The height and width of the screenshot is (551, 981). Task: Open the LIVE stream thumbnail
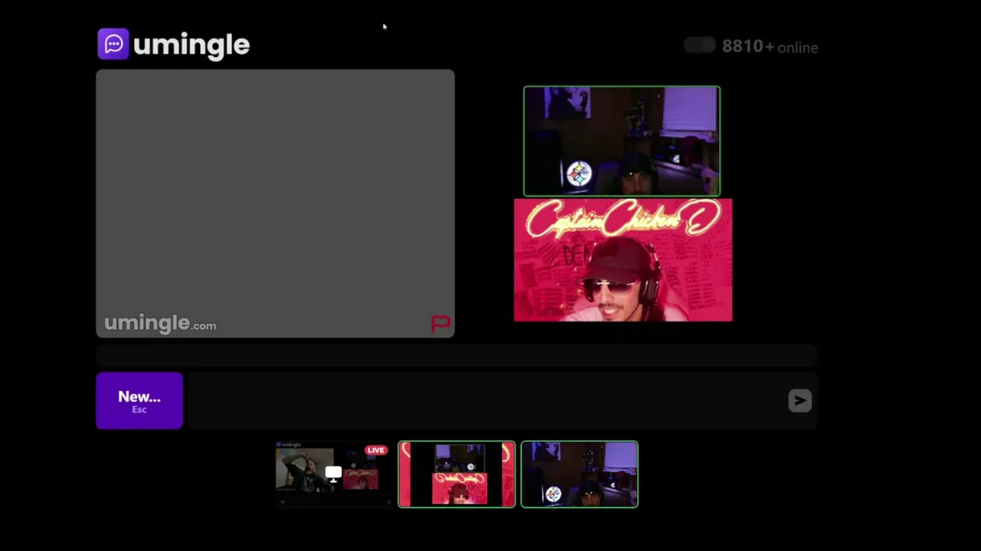(333, 474)
